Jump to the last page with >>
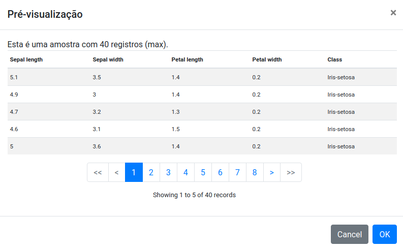 click(291, 172)
